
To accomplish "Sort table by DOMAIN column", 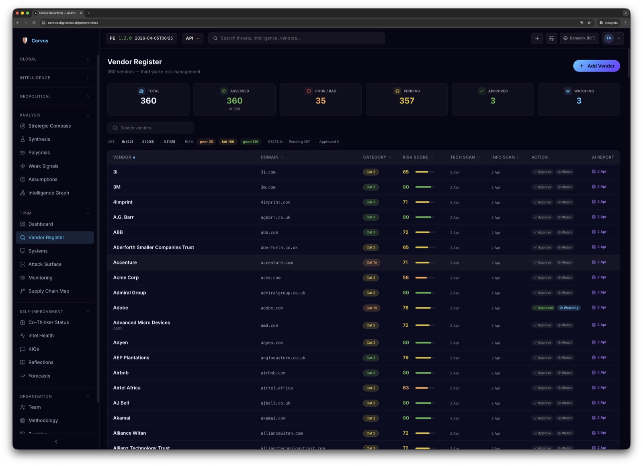I will point(272,157).
